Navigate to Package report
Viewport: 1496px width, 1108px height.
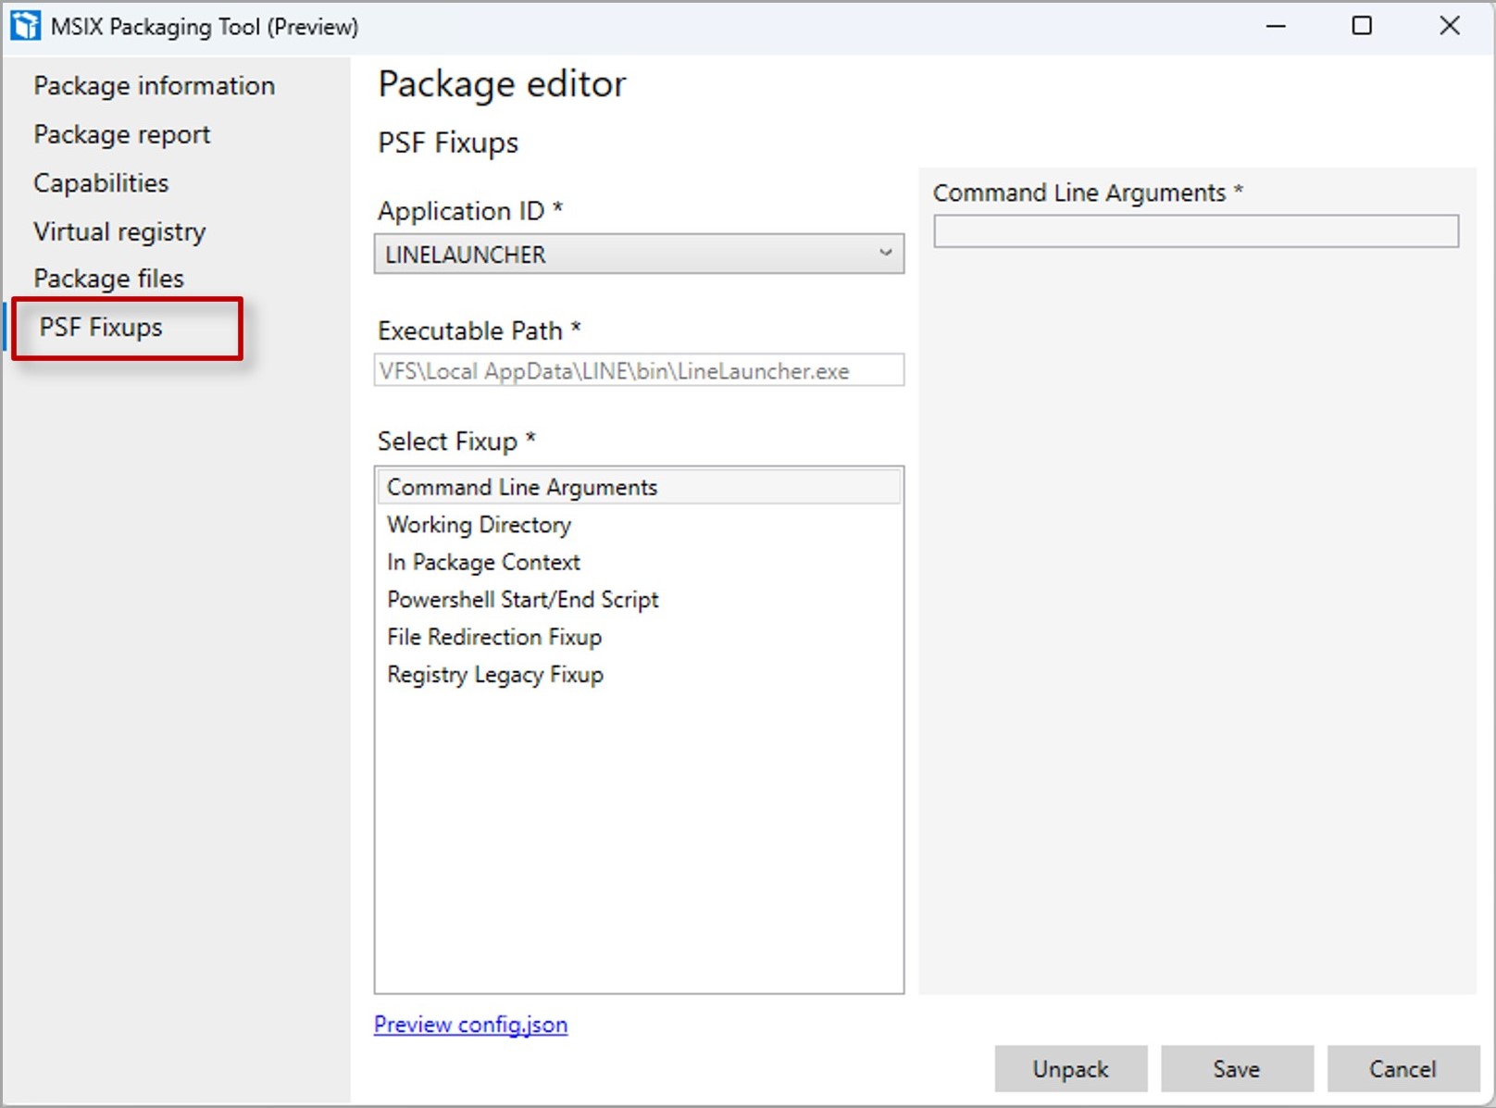click(121, 133)
